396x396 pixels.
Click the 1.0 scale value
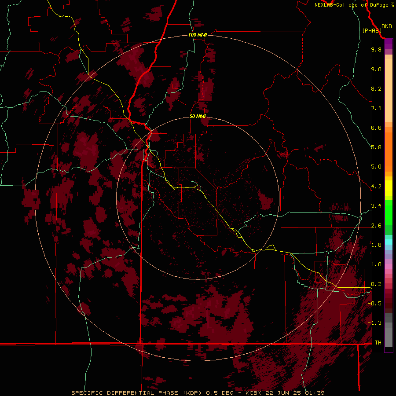coord(376,264)
